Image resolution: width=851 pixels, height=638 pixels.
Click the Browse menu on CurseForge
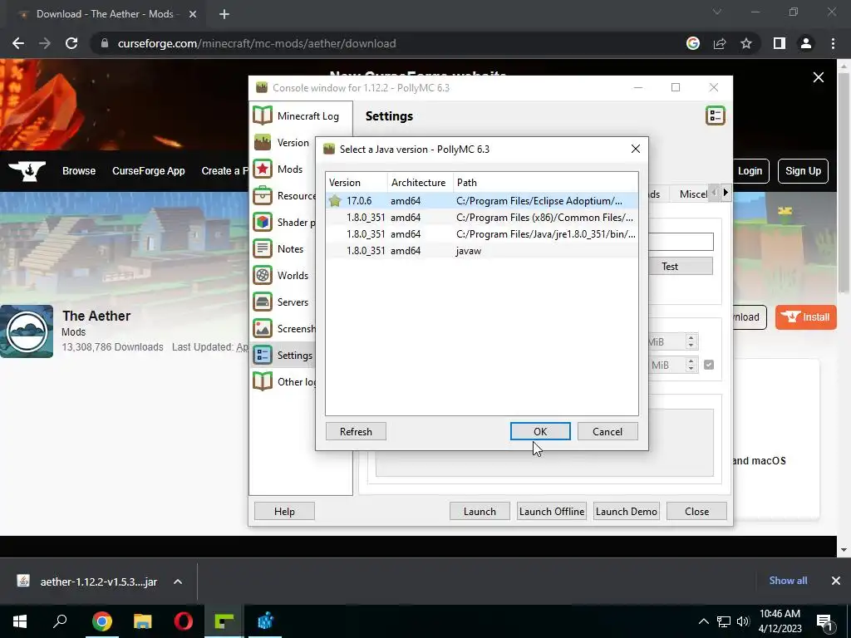click(x=79, y=171)
